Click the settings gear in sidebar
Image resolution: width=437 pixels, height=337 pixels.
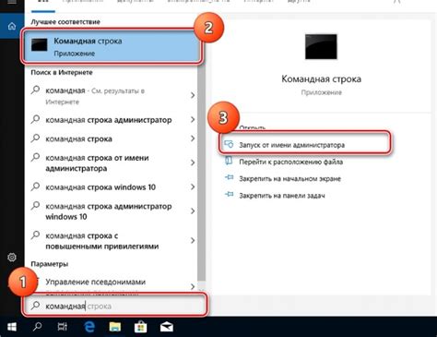12,257
